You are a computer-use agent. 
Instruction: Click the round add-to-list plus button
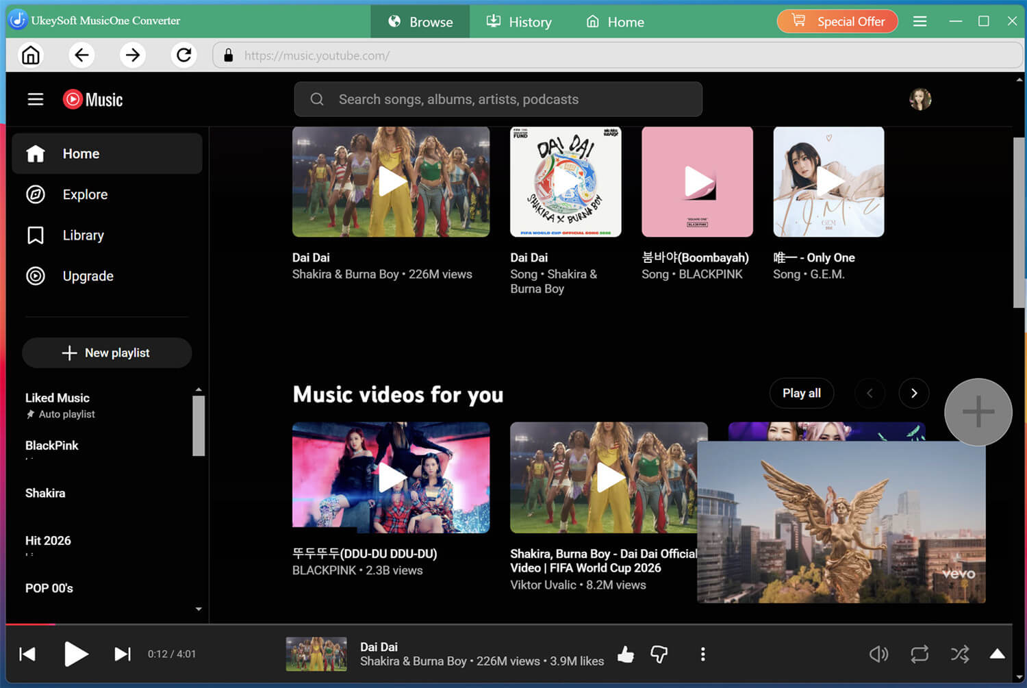[978, 411]
